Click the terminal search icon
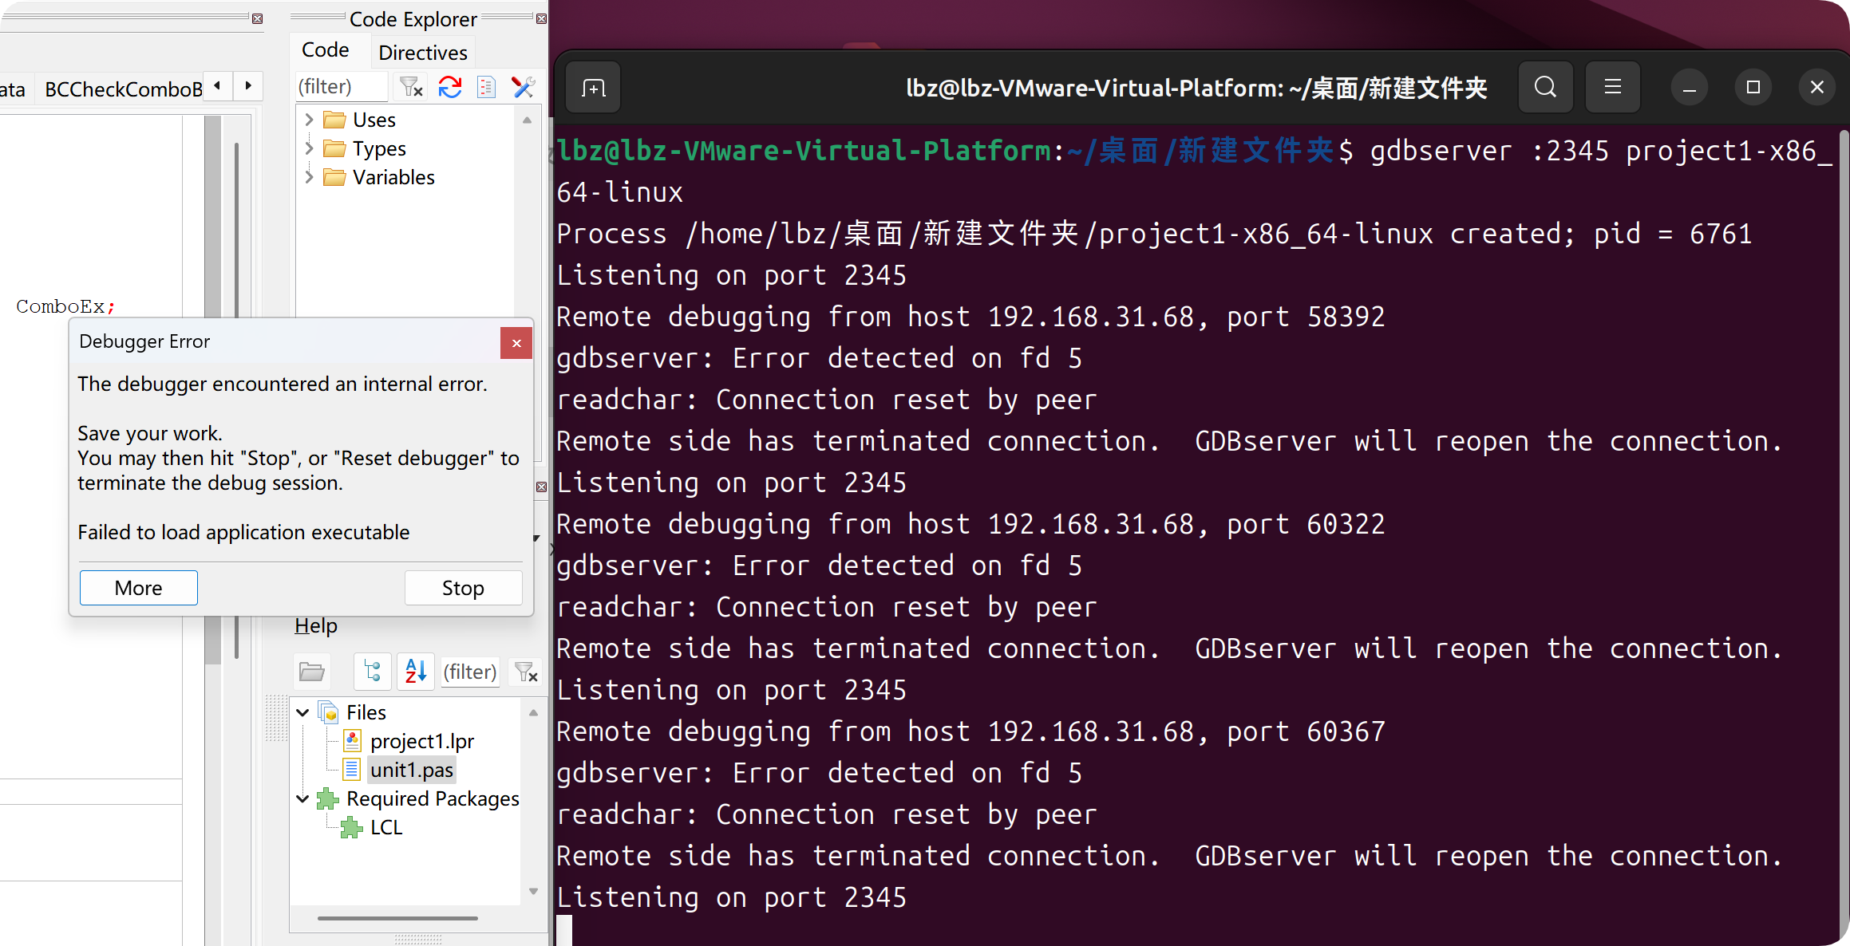 [1545, 87]
